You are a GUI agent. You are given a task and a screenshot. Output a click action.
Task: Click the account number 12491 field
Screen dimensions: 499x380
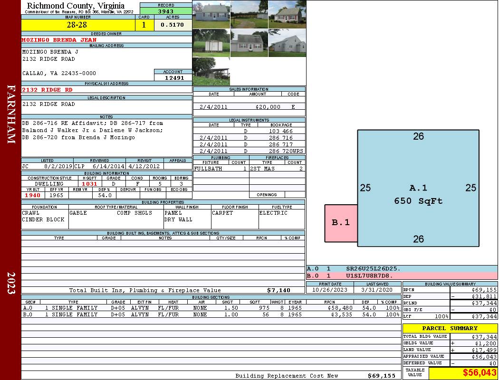coord(173,77)
